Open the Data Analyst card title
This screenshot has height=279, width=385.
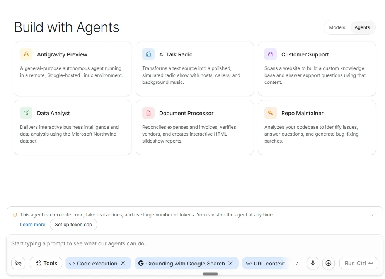pos(53,113)
